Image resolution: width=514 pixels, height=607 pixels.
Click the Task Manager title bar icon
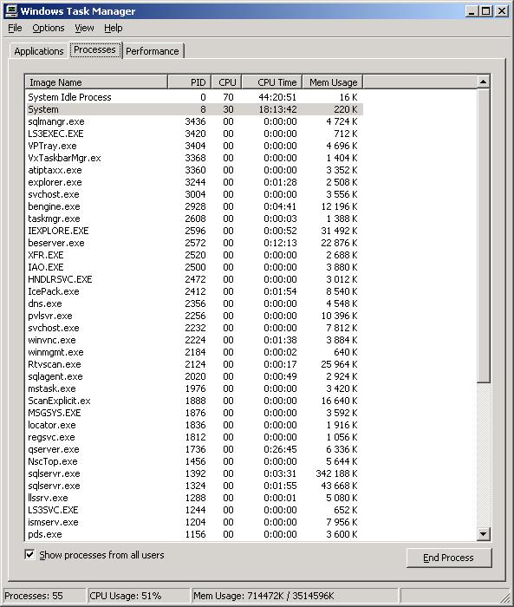click(x=11, y=10)
